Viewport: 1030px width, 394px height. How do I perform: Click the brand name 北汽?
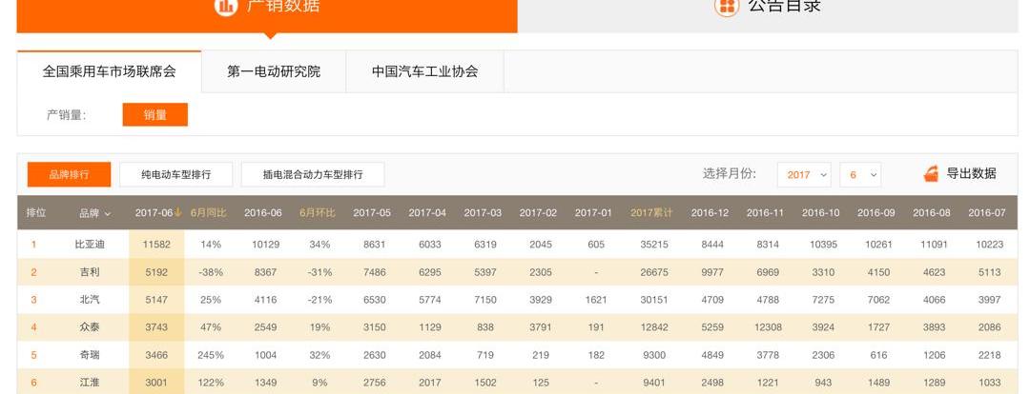[90, 300]
